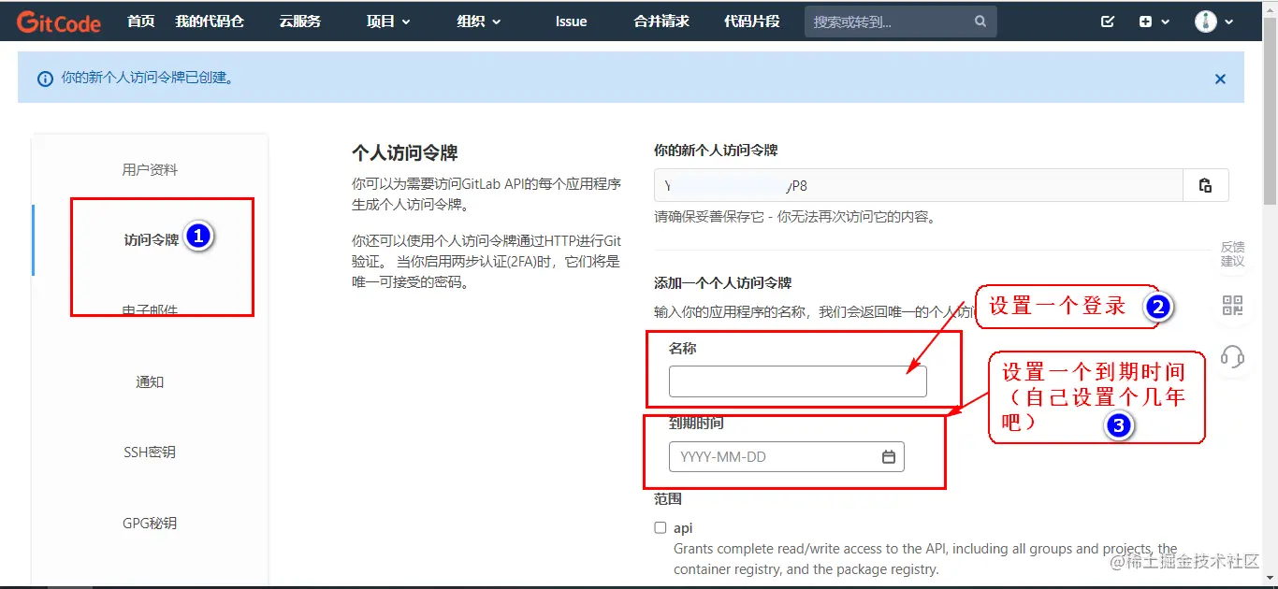Click the GitCode logo
The width and height of the screenshot is (1278, 589).
pyautogui.click(x=58, y=22)
